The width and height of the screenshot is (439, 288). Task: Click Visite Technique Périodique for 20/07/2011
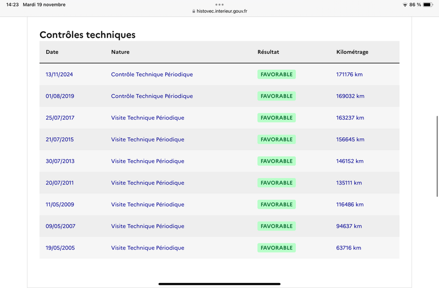click(x=148, y=183)
